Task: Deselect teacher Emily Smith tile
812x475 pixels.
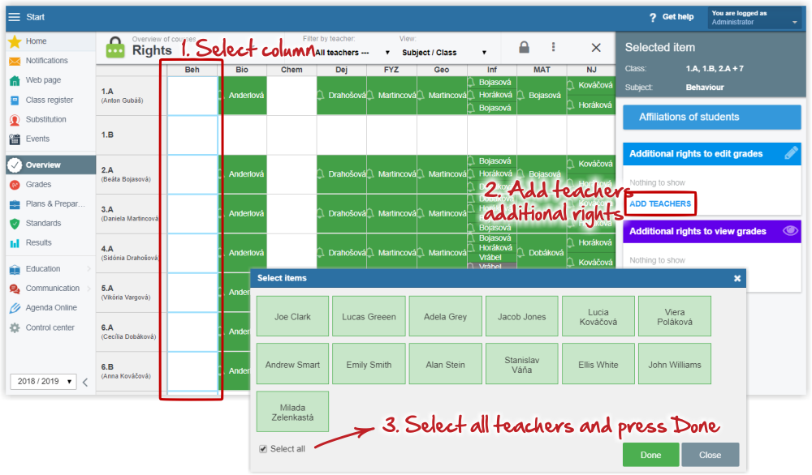Action: tap(369, 365)
